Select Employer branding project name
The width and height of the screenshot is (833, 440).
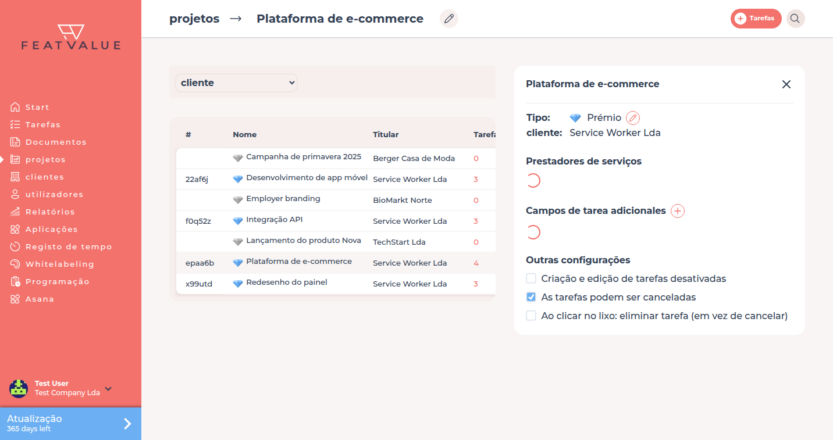coord(283,199)
